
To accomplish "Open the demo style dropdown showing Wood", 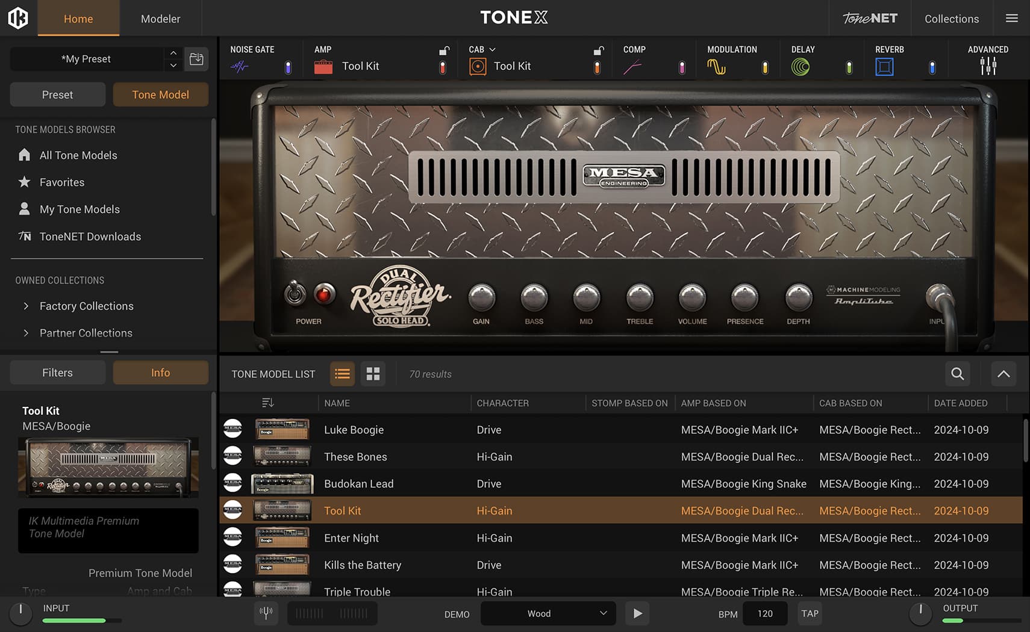I will (x=547, y=613).
